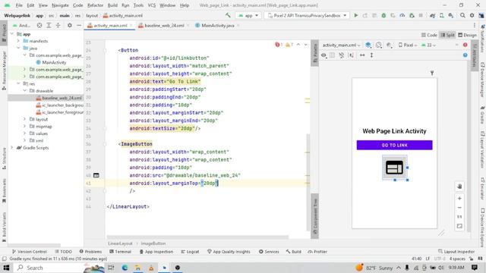Open the VCS menu

coord(152,5)
